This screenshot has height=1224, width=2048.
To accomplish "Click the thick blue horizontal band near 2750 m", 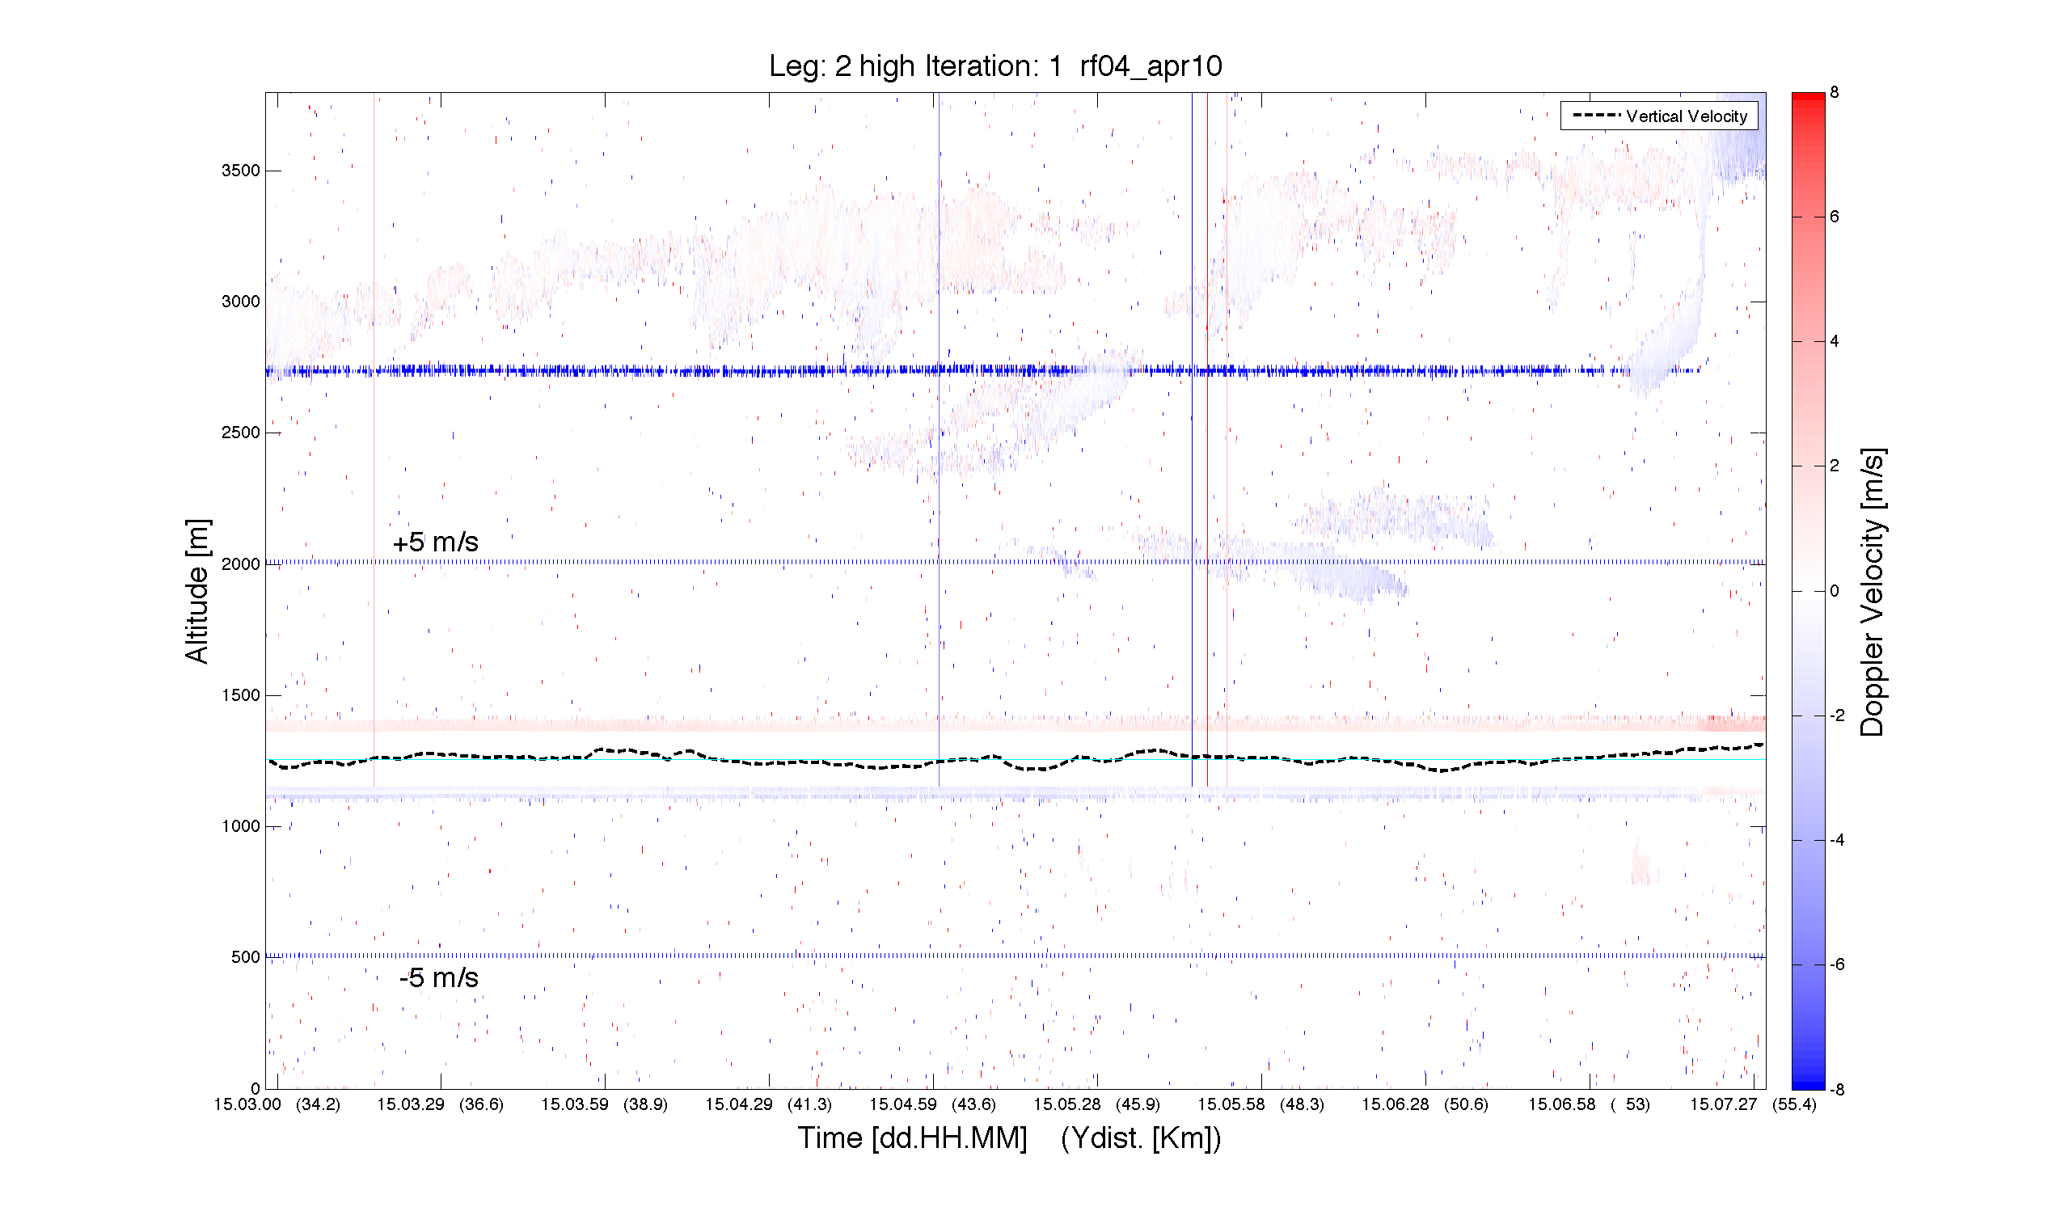I will click(982, 371).
